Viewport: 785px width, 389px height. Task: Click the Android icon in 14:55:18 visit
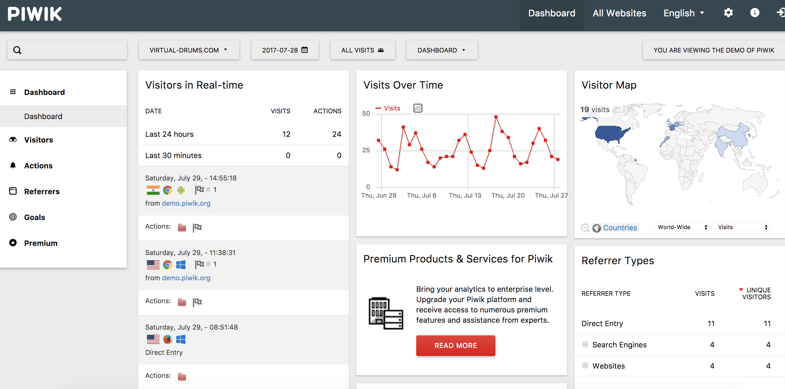click(181, 190)
